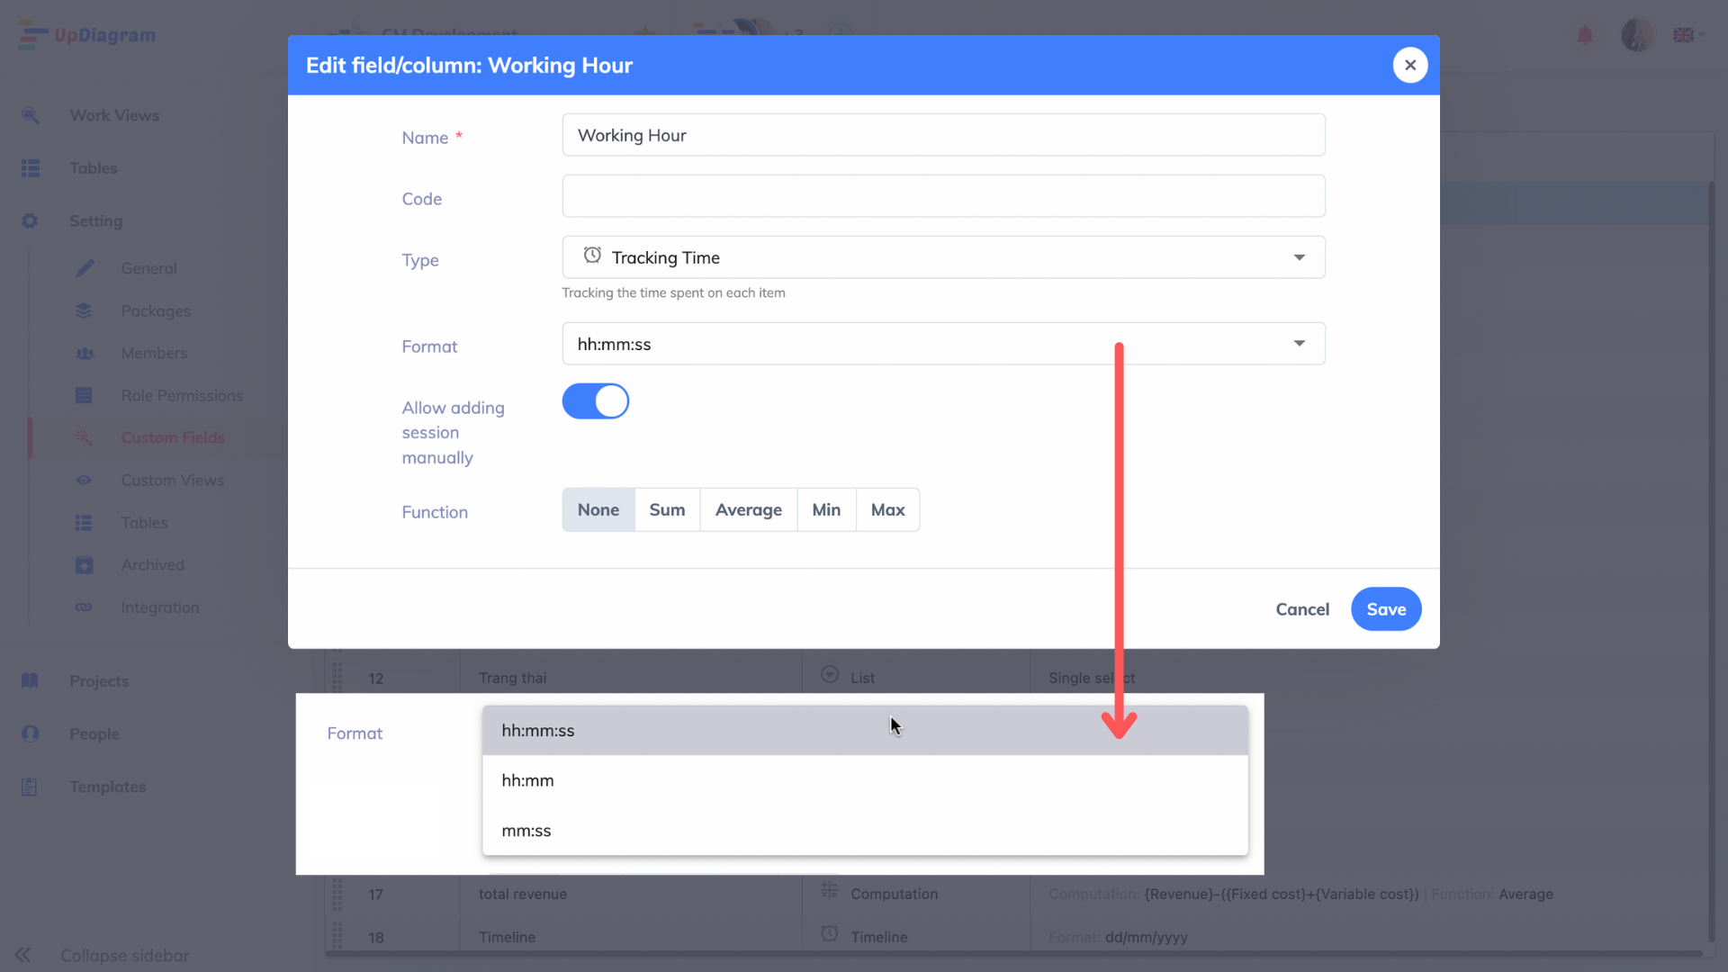Viewport: 1728px width, 972px height.
Task: Click the notification bell icon
Action: pos(1585,35)
